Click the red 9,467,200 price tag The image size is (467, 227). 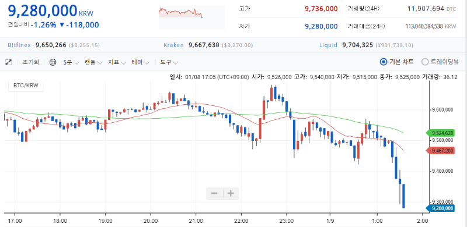point(440,151)
